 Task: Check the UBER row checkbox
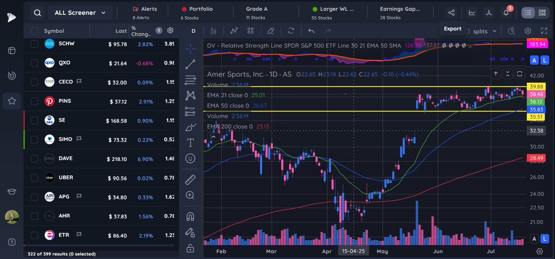35,178
